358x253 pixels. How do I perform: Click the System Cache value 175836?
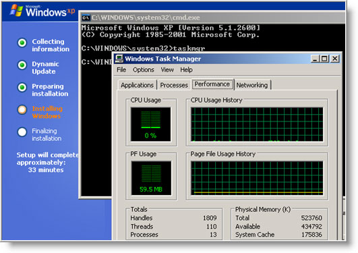(311, 235)
